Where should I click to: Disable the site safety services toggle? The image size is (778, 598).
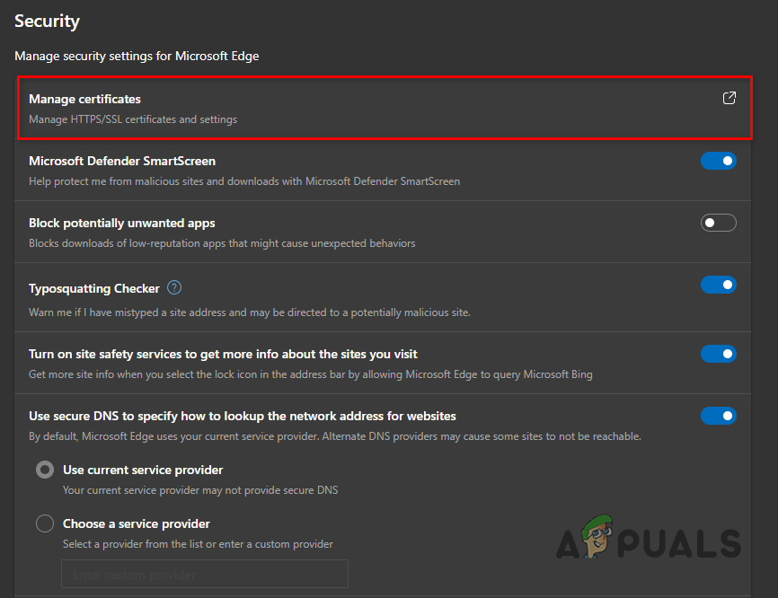(x=718, y=354)
